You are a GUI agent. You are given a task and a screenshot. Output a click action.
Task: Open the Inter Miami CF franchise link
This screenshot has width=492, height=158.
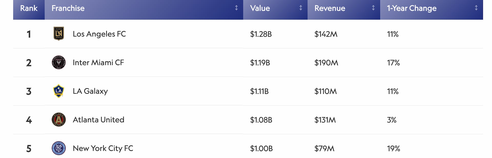(x=98, y=63)
